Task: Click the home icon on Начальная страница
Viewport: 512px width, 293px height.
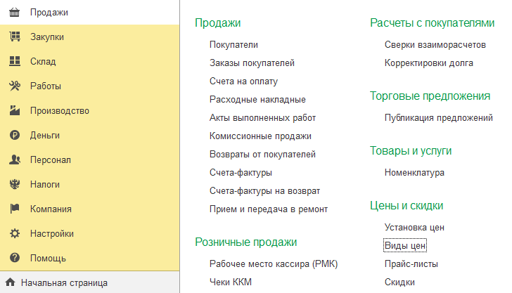Action: (x=10, y=282)
